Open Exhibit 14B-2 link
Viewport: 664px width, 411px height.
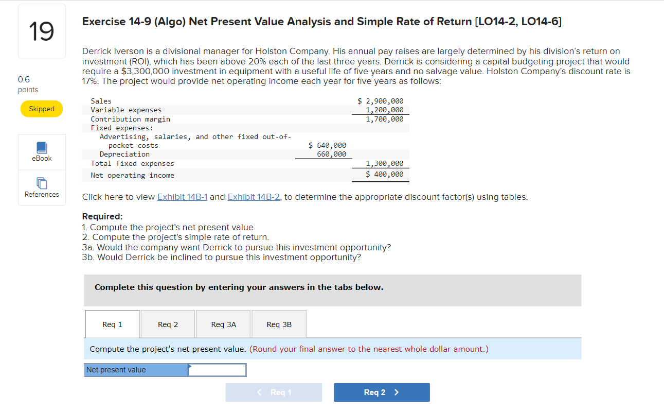(254, 197)
